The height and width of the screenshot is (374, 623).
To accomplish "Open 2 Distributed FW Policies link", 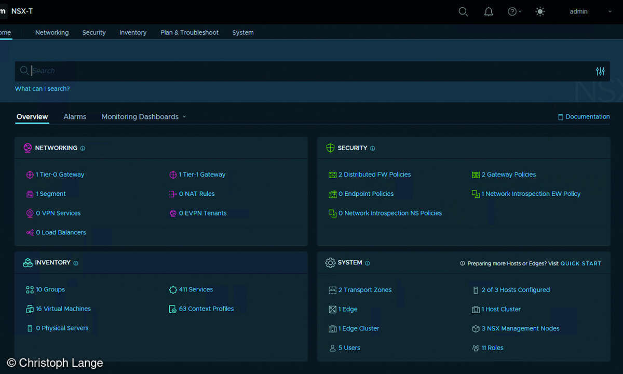I will pyautogui.click(x=374, y=175).
